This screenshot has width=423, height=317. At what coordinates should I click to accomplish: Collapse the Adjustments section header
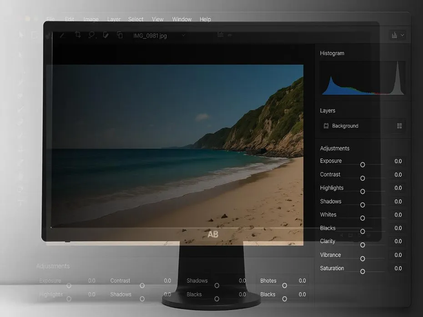coord(334,148)
